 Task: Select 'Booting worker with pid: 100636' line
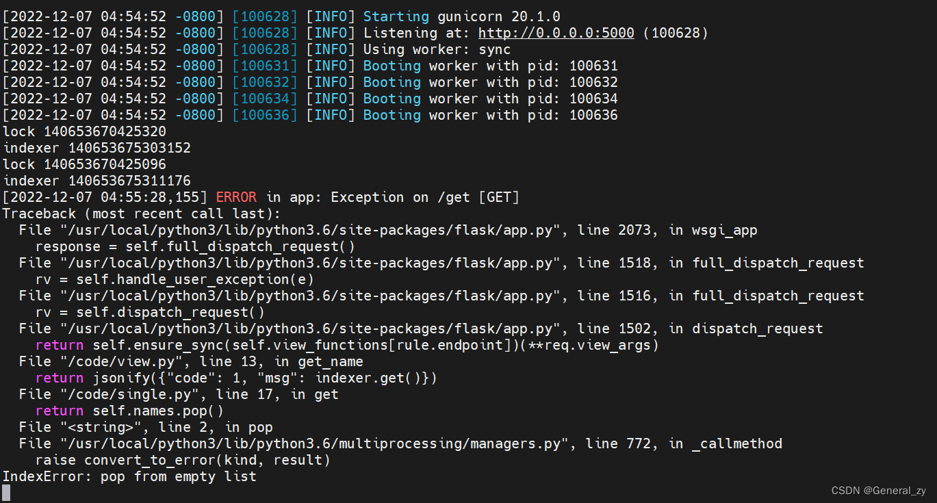click(x=490, y=115)
